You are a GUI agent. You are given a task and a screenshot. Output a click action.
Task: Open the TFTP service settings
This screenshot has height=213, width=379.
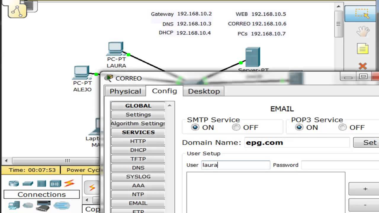(138, 159)
